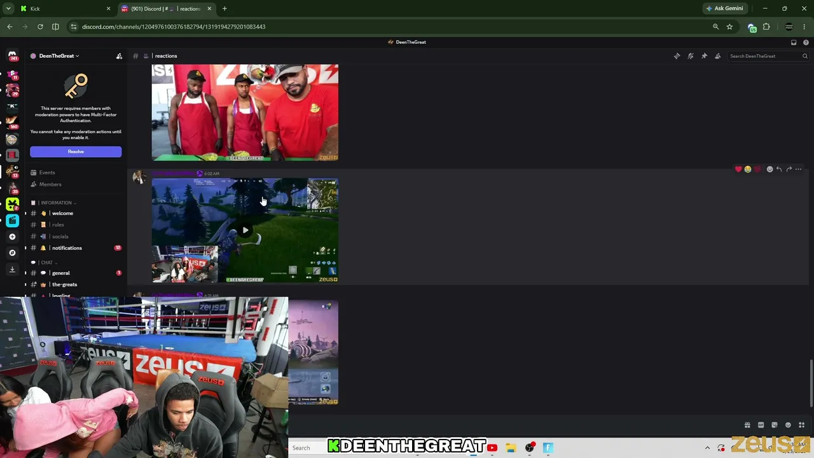Click the Download Apps icon in server list
This screenshot has width=814, height=458.
pos(12,269)
